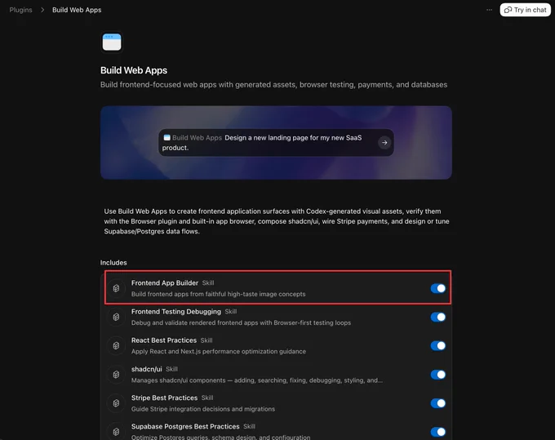Click the breadcrumb chevron separator

coord(42,10)
